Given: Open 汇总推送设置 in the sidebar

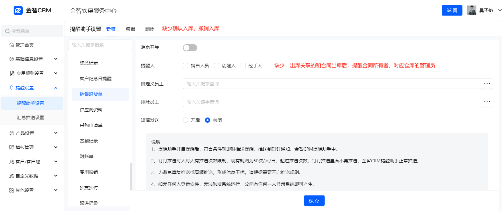Looking at the screenshot, I should click(x=30, y=118).
